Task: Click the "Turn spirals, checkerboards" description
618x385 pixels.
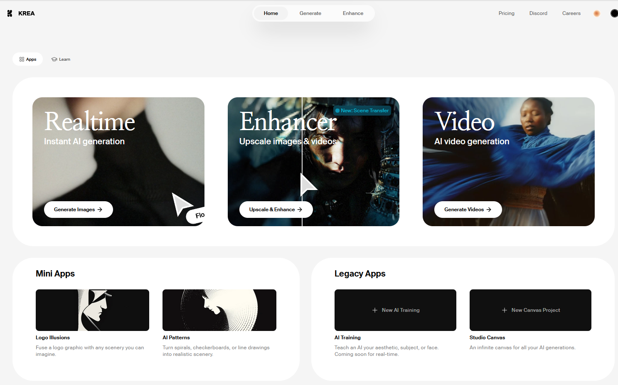Action: (216, 351)
